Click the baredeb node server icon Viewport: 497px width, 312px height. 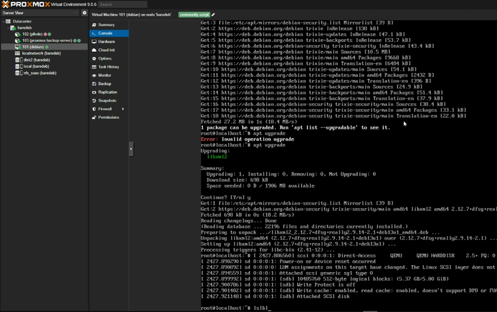click(13, 28)
